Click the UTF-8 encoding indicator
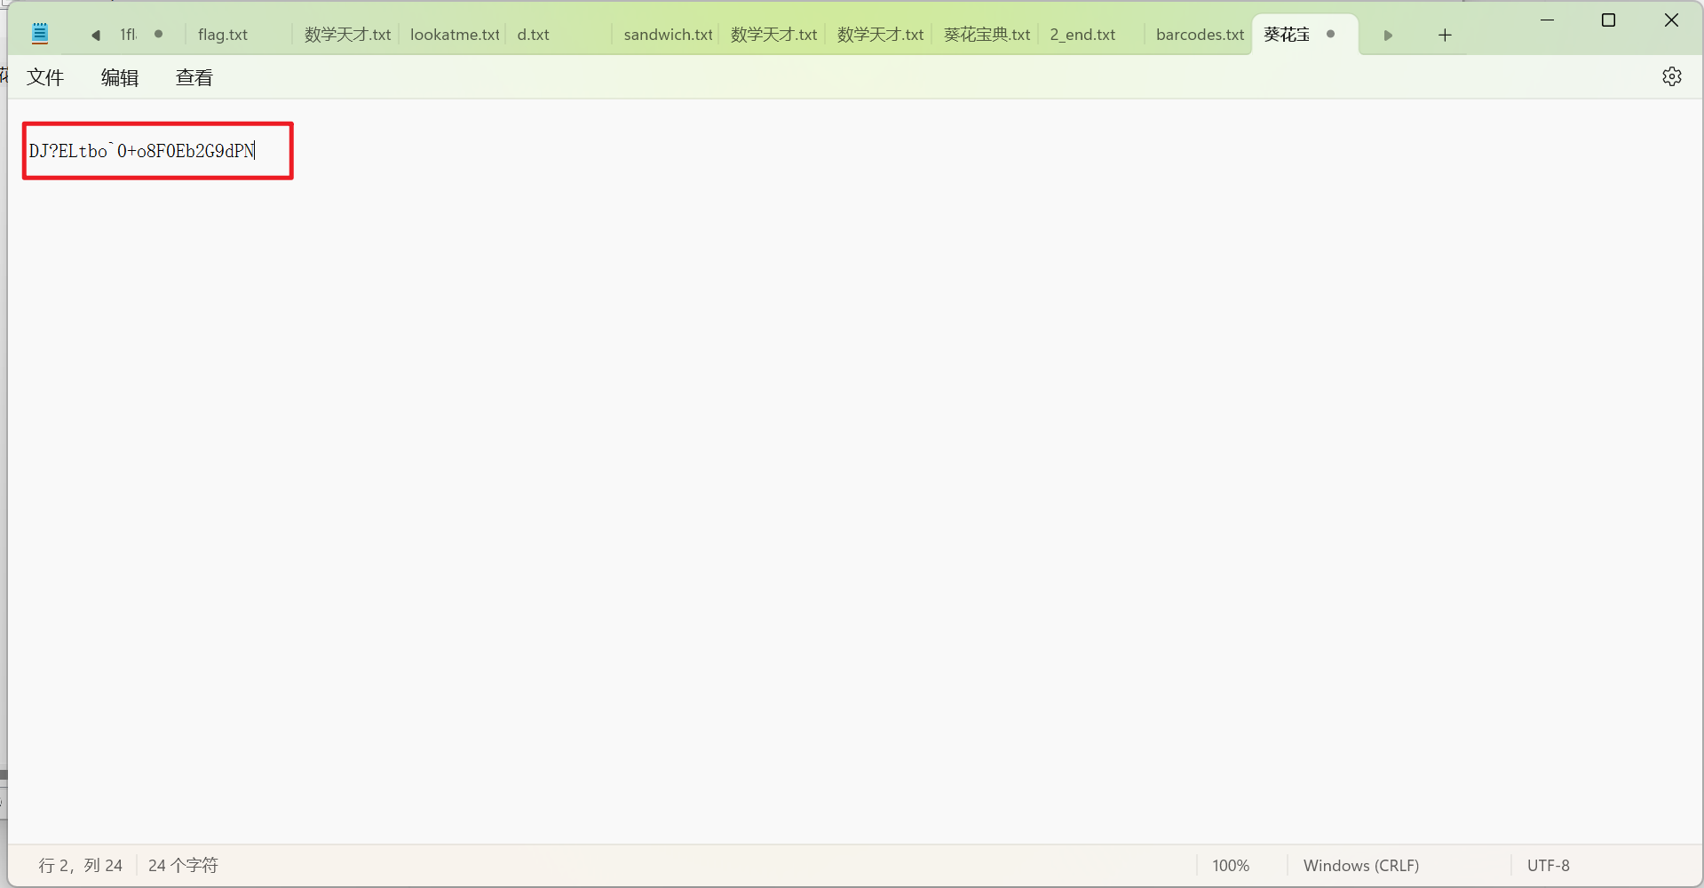 (1548, 866)
